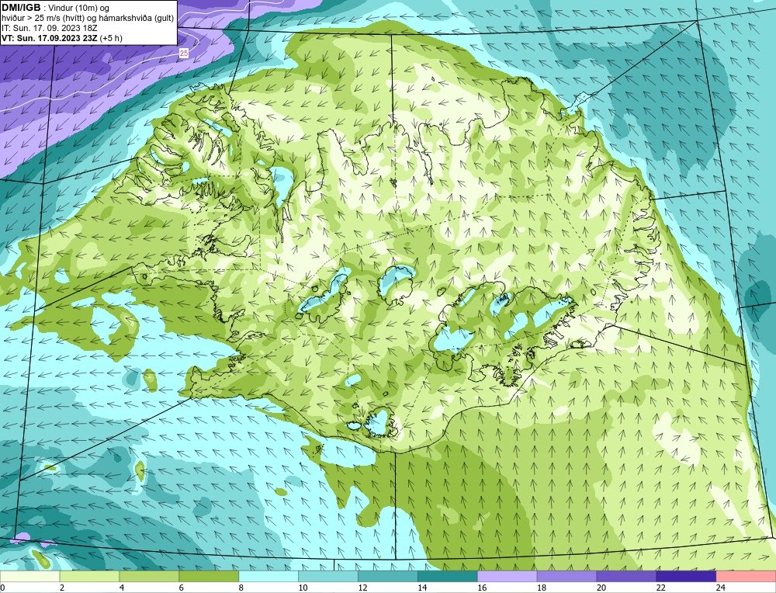The height and width of the screenshot is (593, 776).
Task: Click the legend scale label '8'
Action: pos(241,588)
